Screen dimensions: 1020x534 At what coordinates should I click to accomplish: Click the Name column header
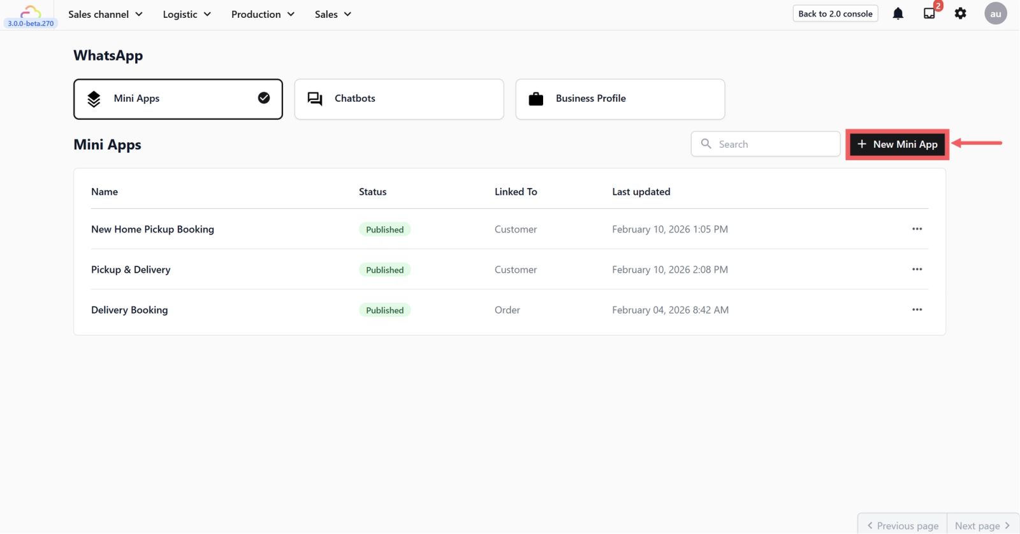(x=105, y=192)
